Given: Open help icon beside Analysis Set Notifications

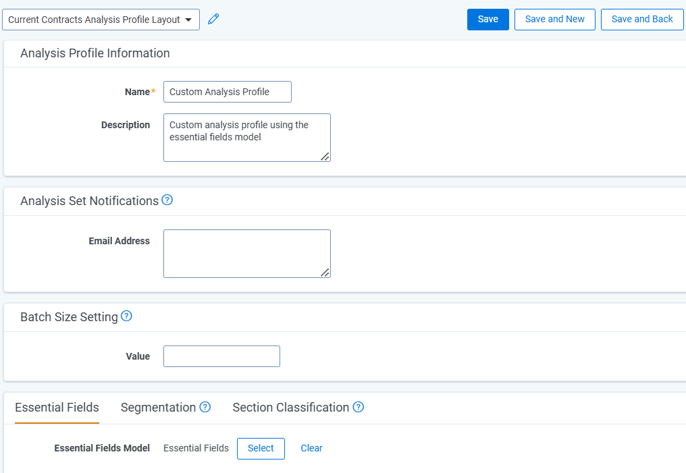Looking at the screenshot, I should [x=167, y=200].
